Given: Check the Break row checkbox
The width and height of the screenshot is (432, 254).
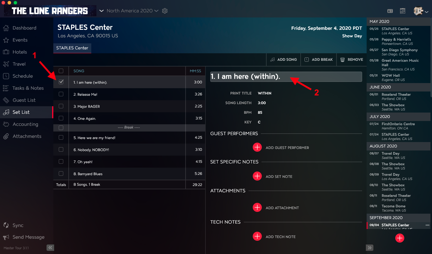Looking at the screenshot, I should pyautogui.click(x=61, y=128).
